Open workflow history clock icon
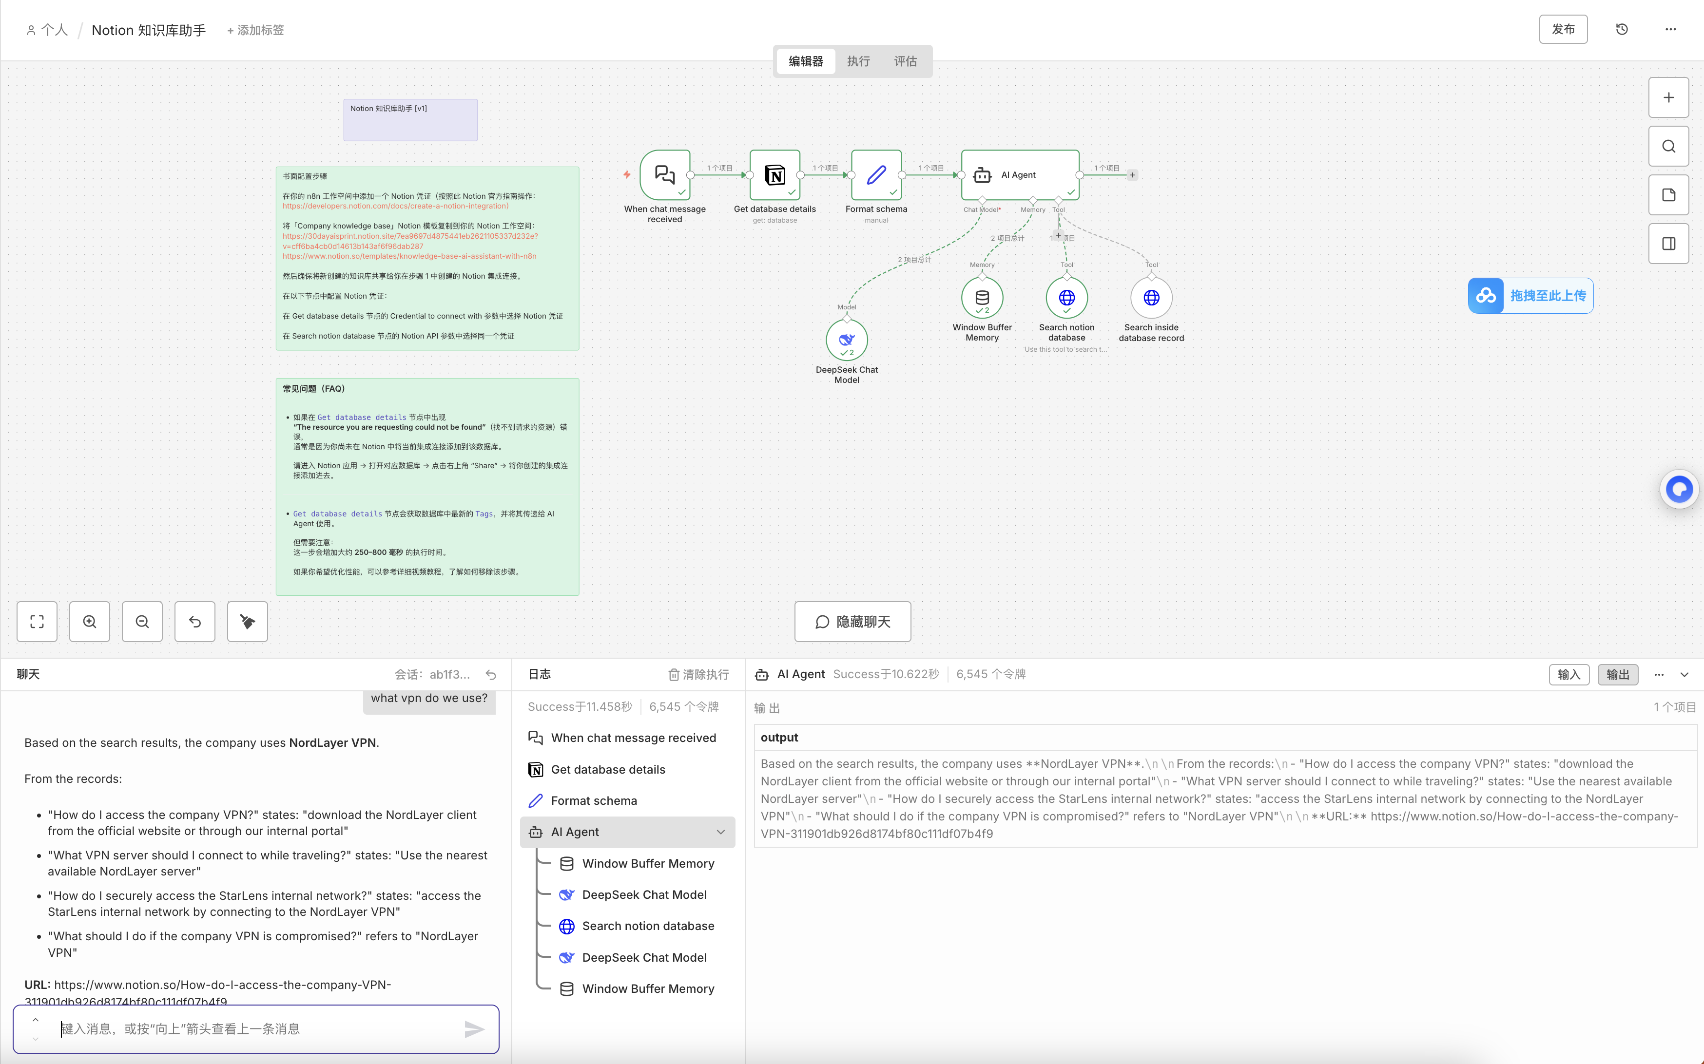1704x1064 pixels. pos(1622,30)
